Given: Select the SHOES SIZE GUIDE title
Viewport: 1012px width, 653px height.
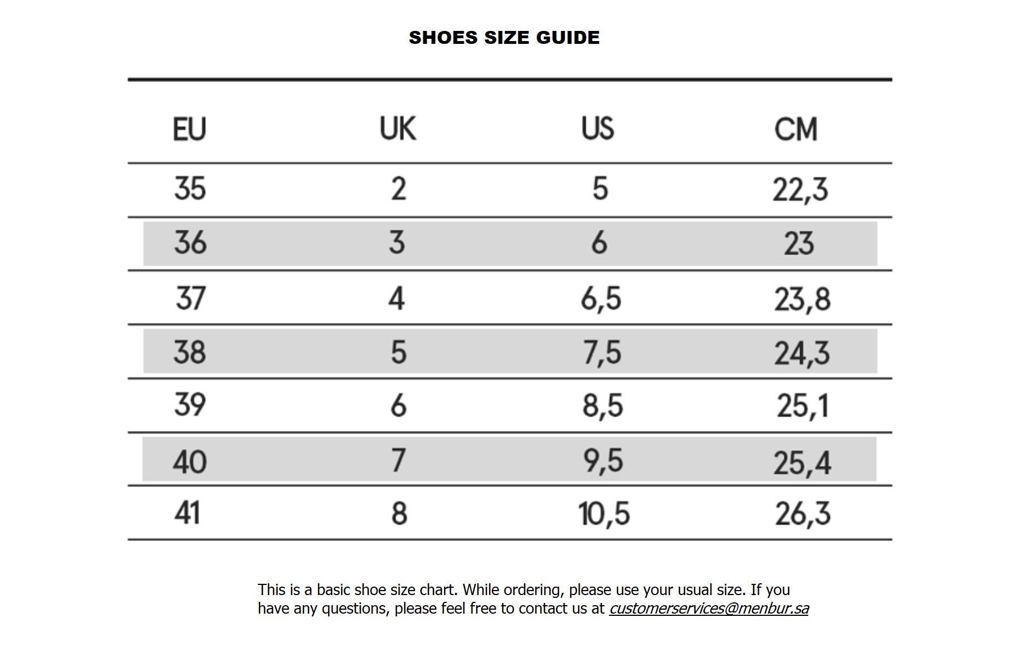Looking at the screenshot, I should [504, 37].
